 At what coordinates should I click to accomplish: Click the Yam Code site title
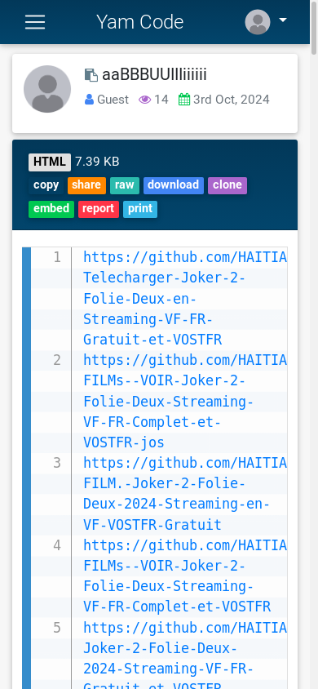coord(140,22)
